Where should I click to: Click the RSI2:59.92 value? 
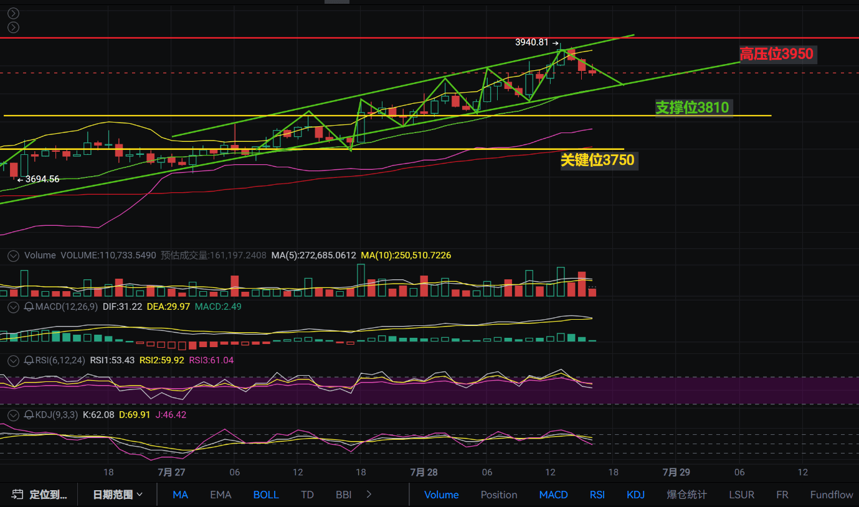point(161,360)
